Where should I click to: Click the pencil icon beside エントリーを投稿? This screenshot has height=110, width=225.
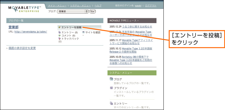tap(59, 27)
